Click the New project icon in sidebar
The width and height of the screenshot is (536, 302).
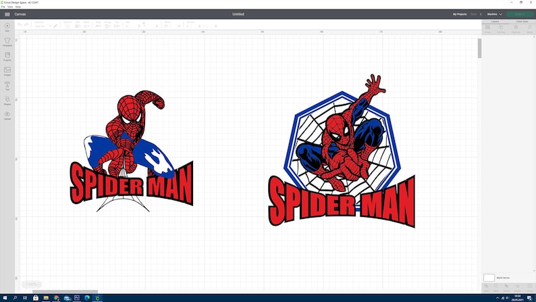tap(7, 27)
